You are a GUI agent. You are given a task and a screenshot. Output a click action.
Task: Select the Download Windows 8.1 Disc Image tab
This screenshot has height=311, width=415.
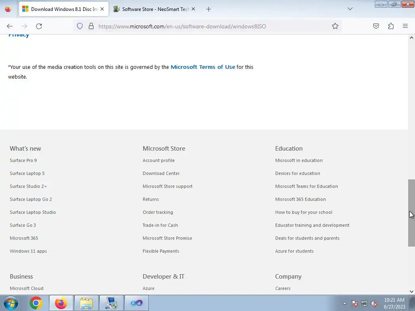(x=64, y=9)
